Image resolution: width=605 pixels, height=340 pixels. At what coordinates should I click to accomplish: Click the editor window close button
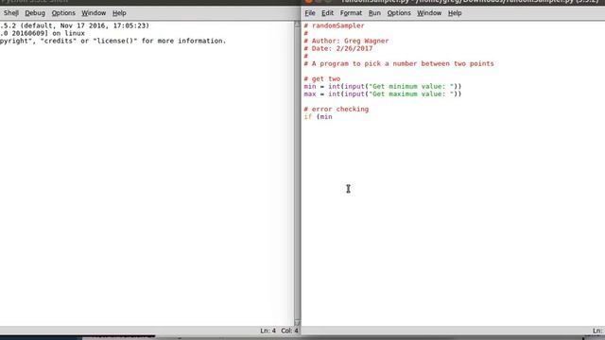308,1
